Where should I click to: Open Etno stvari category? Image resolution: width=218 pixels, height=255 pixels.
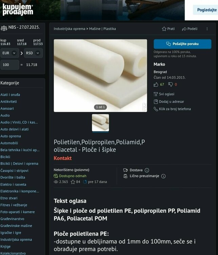(9, 198)
